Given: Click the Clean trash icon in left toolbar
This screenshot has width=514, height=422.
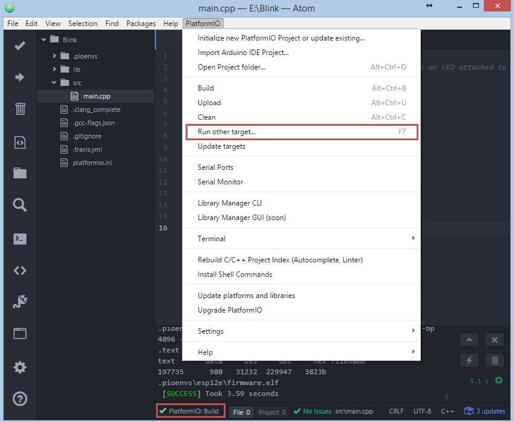Looking at the screenshot, I should 20,108.
